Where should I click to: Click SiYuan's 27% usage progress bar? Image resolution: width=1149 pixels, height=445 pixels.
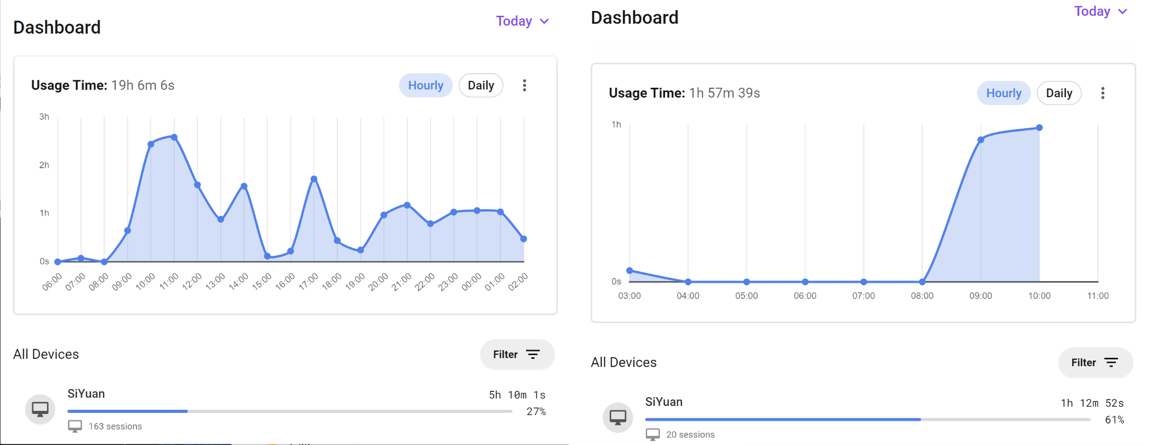[x=289, y=411]
